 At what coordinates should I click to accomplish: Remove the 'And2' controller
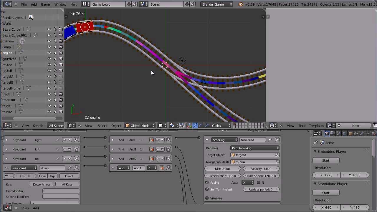tap(168, 159)
